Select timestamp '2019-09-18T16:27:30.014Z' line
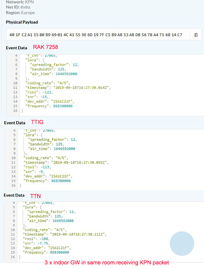 click(68, 88)
